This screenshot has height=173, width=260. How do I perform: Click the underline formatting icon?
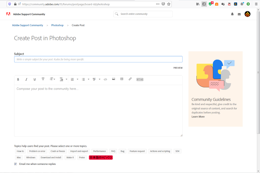pos(34,79)
